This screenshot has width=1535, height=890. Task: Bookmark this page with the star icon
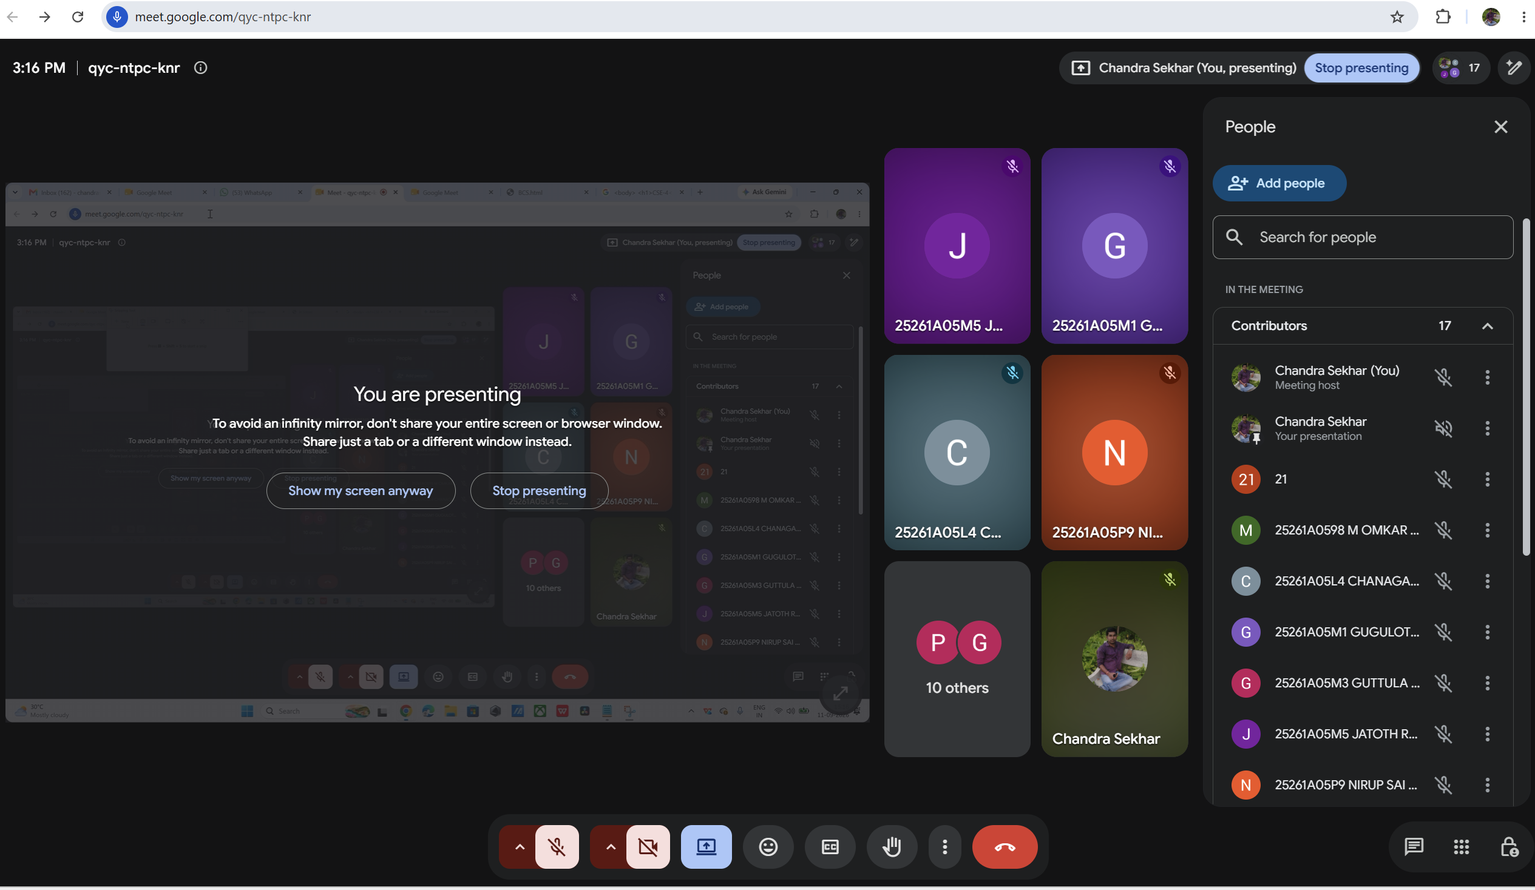pyautogui.click(x=1397, y=16)
